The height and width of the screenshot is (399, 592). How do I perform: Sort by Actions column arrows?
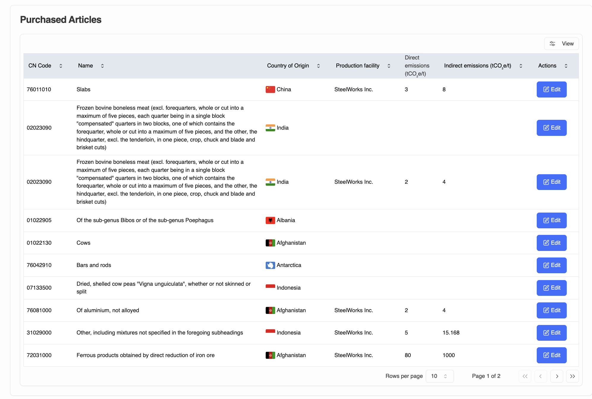[x=566, y=66]
